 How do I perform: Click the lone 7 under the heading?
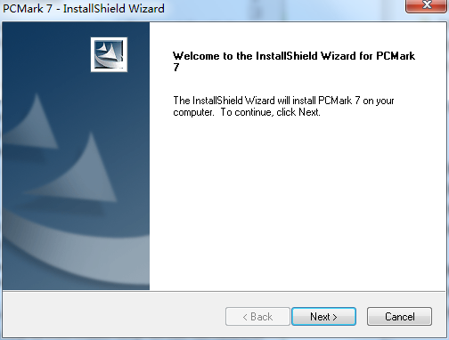tap(176, 68)
